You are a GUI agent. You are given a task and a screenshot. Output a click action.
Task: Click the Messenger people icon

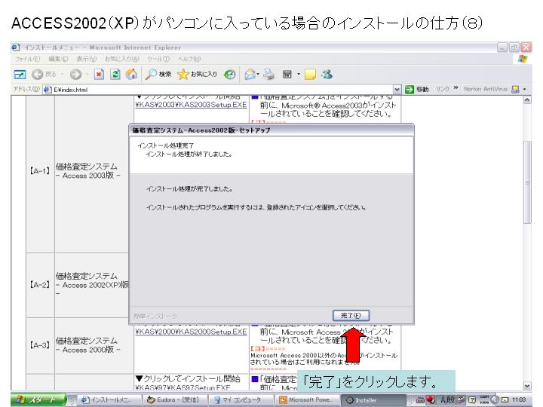327,74
